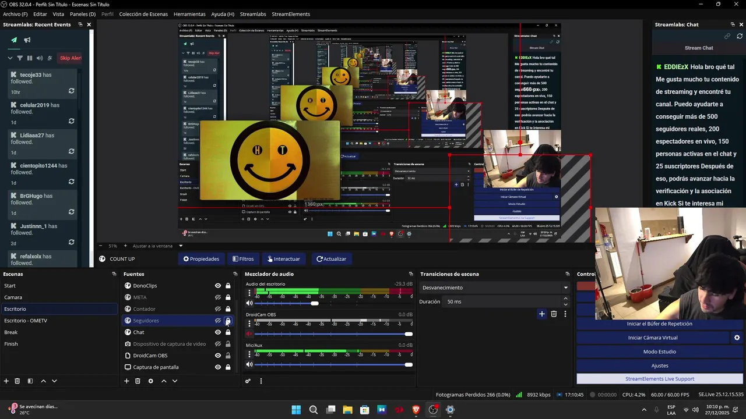
Task: Open audio mixer options menu at bottom
Action: click(x=261, y=381)
